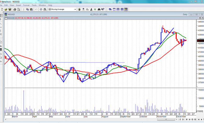Toggle the tile windows layout button
This screenshot has width=204, height=123.
(114, 9)
